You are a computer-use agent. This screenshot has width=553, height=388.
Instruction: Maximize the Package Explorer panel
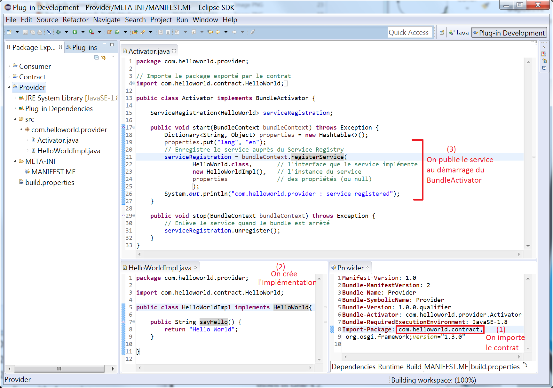click(112, 44)
